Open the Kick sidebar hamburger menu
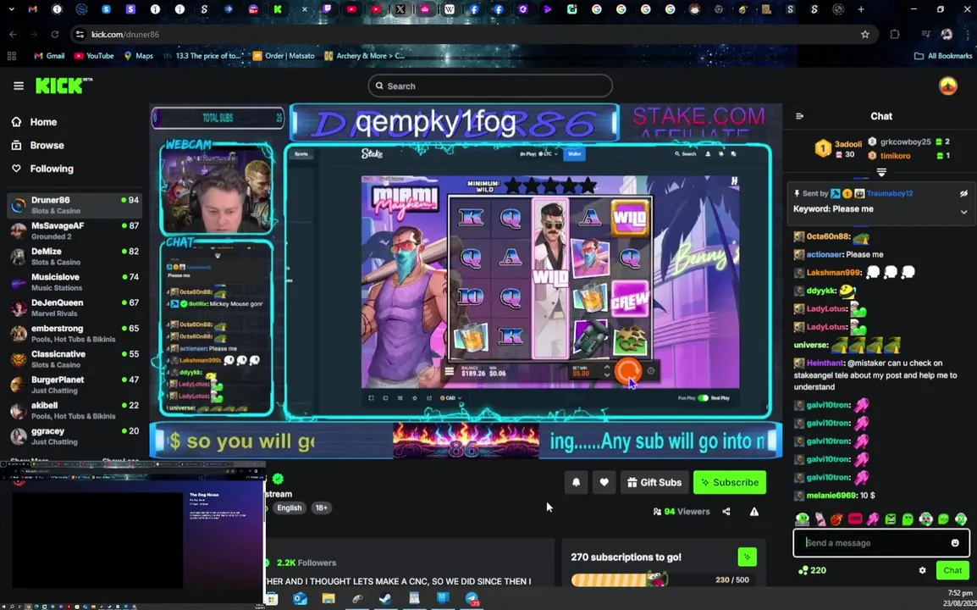The image size is (977, 610). pyautogui.click(x=18, y=86)
